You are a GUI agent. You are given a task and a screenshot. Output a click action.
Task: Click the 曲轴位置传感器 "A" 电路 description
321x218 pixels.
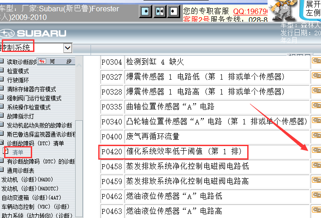pos(170,107)
